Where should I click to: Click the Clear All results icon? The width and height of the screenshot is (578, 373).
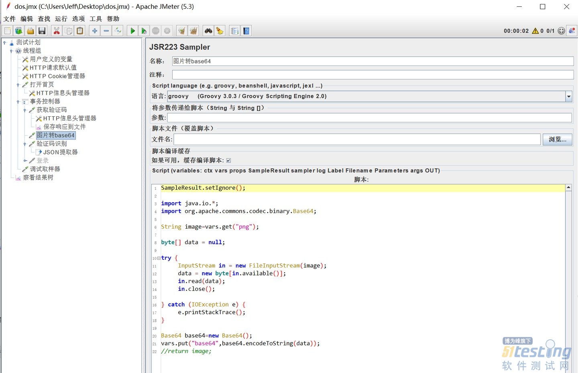pyautogui.click(x=193, y=31)
